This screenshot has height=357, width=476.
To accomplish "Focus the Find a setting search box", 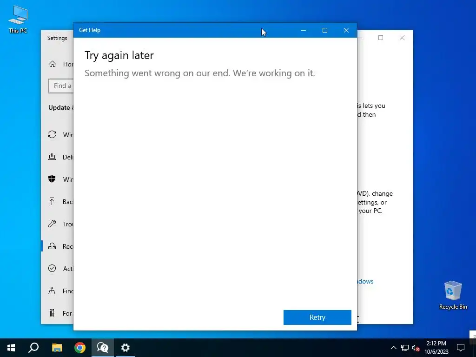I will 61,86.
